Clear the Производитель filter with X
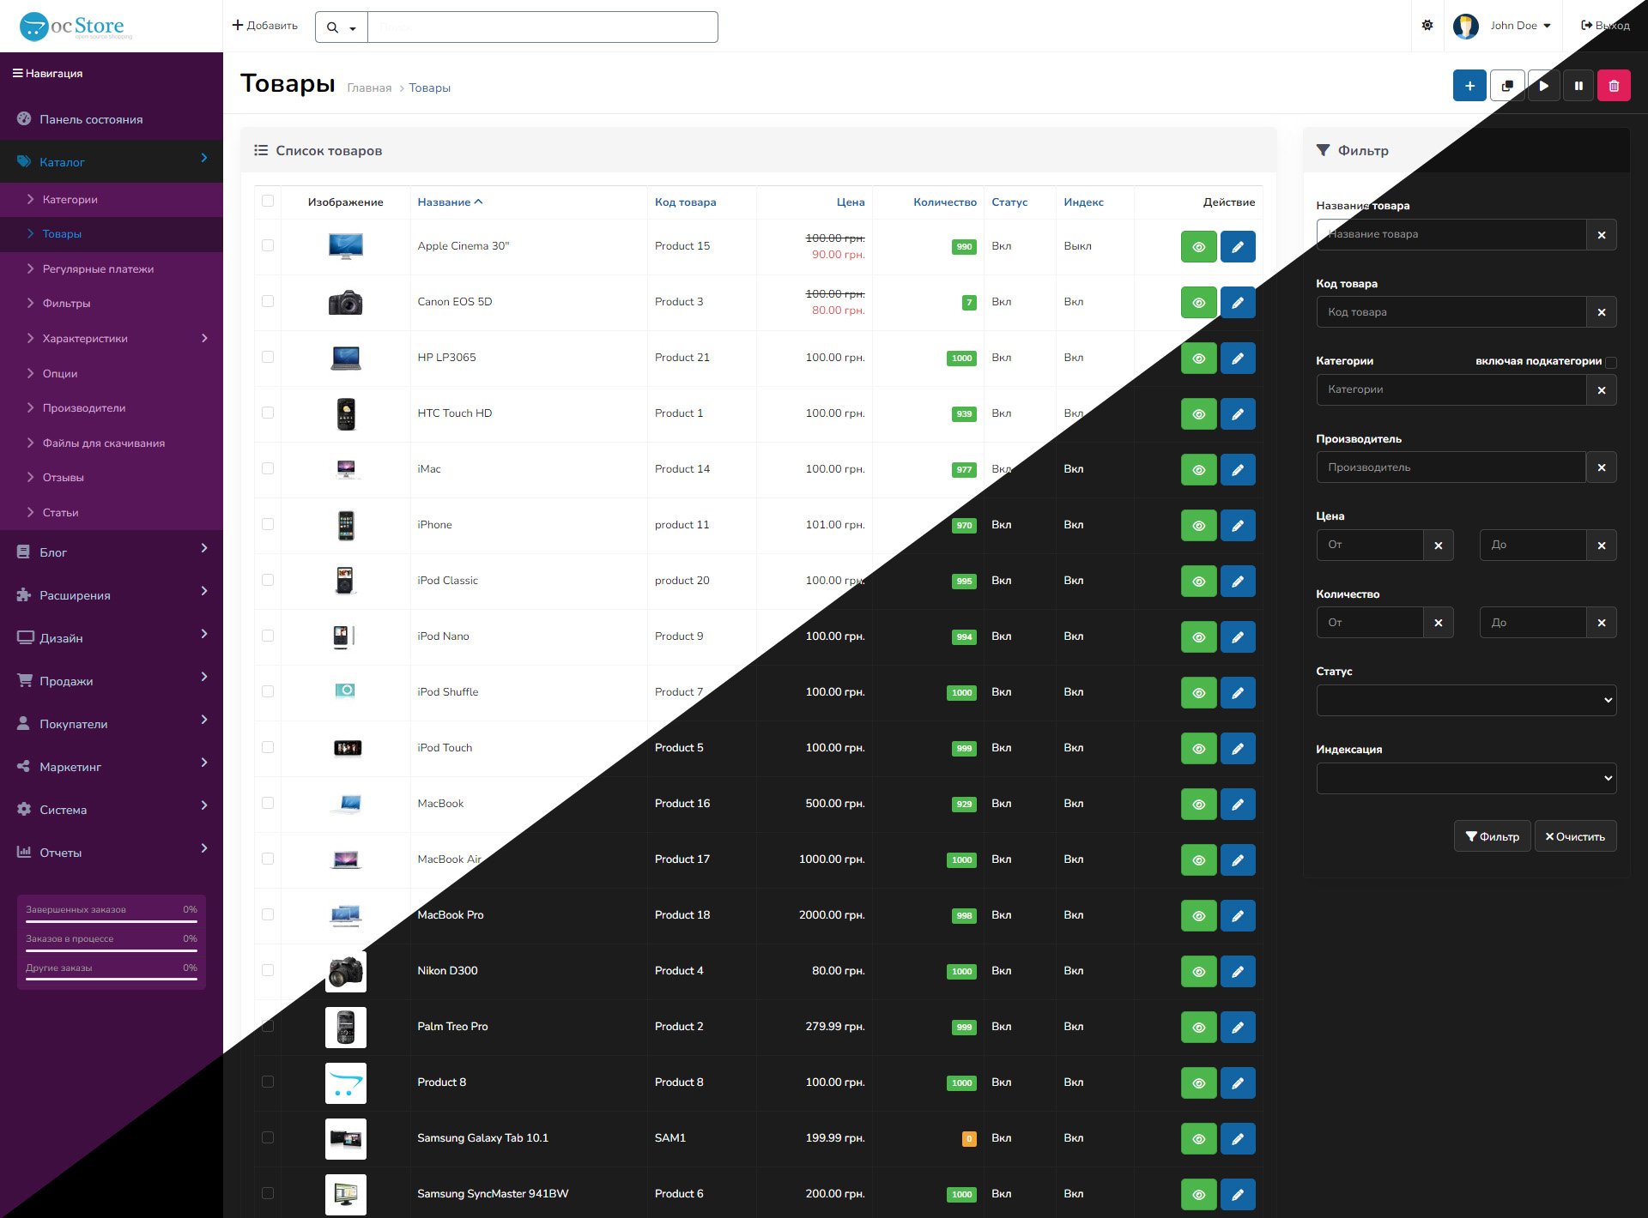Viewport: 1648px width, 1218px height. (1602, 467)
